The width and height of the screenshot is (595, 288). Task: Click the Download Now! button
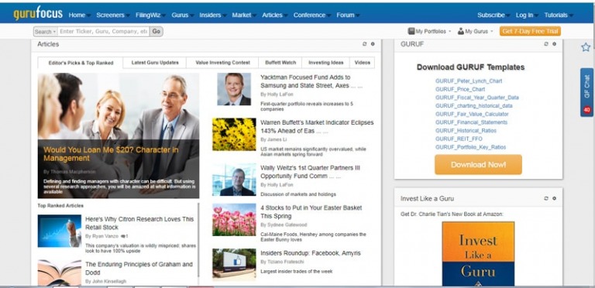[x=478, y=164]
